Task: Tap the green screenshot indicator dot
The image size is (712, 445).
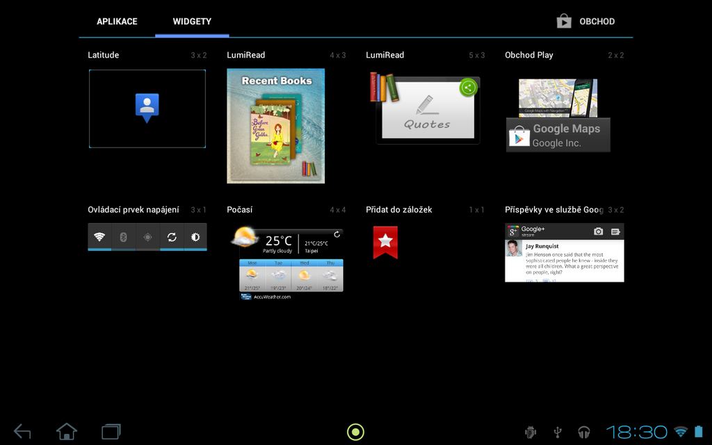Action: pyautogui.click(x=355, y=432)
